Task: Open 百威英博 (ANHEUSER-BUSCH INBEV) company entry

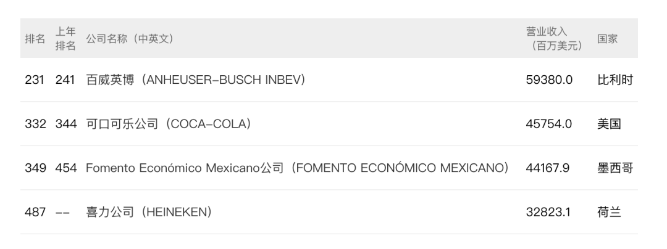Action: pyautogui.click(x=195, y=80)
